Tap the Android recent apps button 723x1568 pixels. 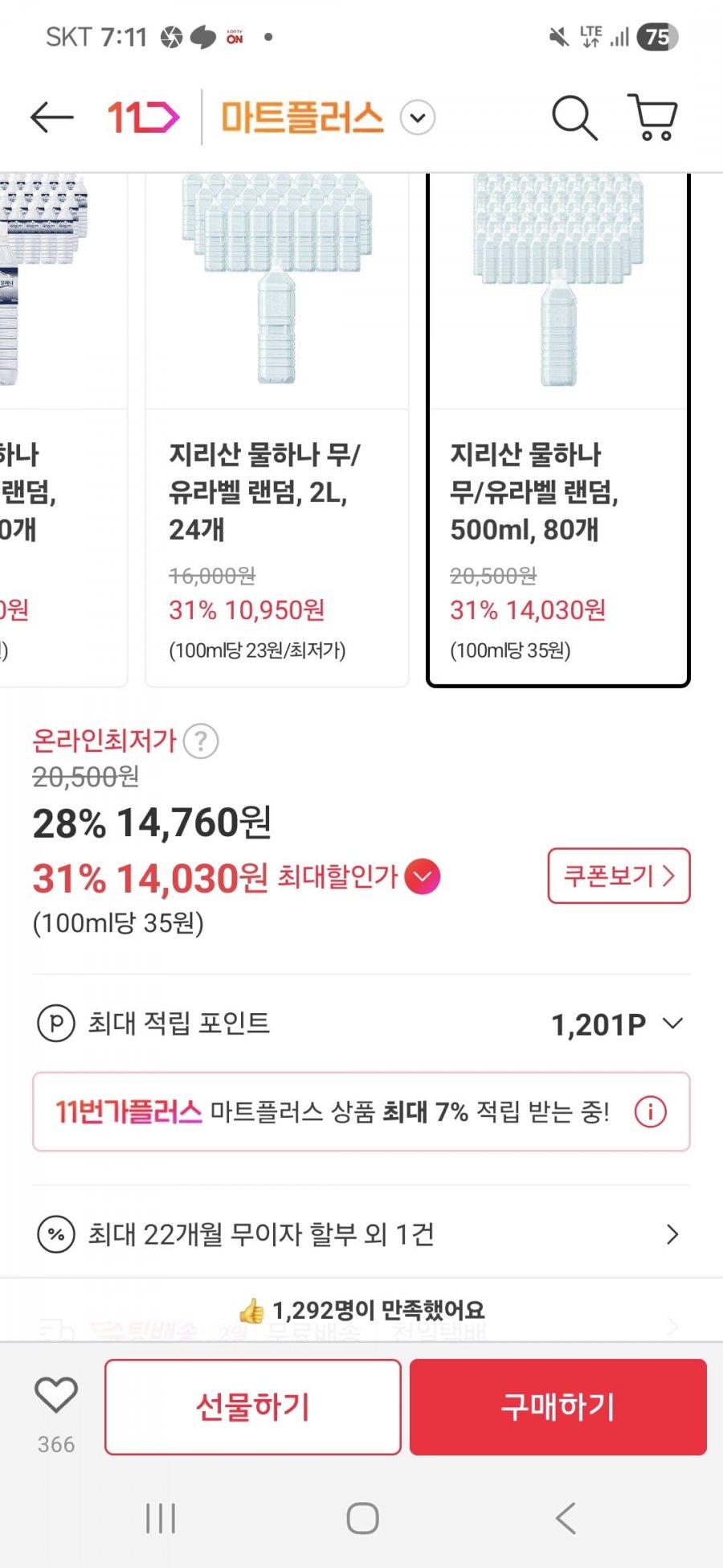[161, 1519]
